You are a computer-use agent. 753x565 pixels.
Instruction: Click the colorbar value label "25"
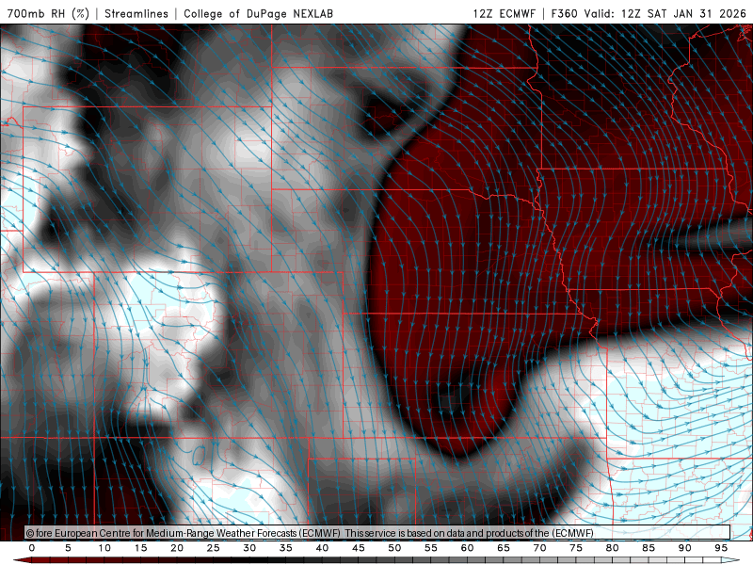point(214,548)
